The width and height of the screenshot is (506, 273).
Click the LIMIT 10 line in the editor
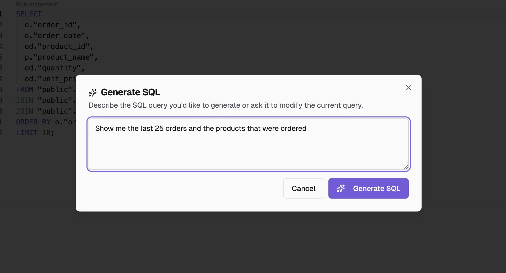point(35,132)
